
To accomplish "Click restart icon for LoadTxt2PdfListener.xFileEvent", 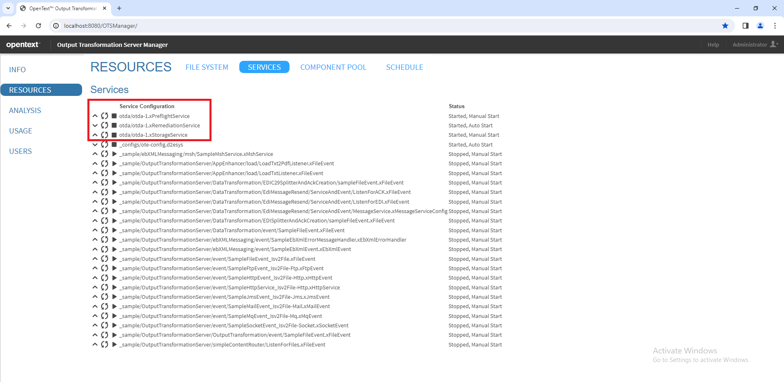I will tap(105, 164).
